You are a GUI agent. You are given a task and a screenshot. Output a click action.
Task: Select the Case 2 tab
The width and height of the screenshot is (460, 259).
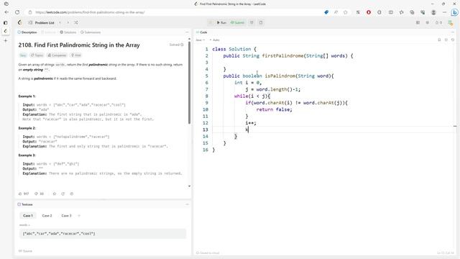[47, 216]
